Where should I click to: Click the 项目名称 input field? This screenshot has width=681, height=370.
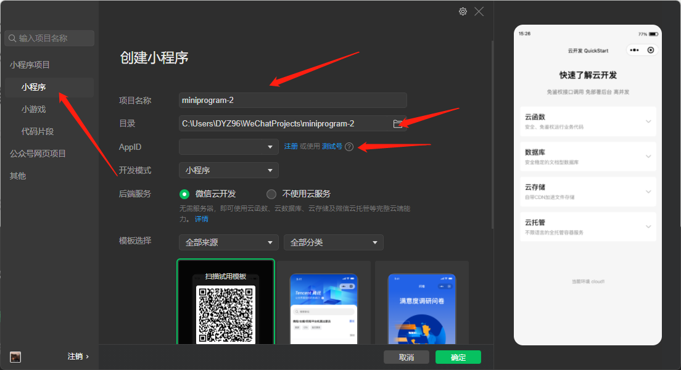[x=293, y=101]
